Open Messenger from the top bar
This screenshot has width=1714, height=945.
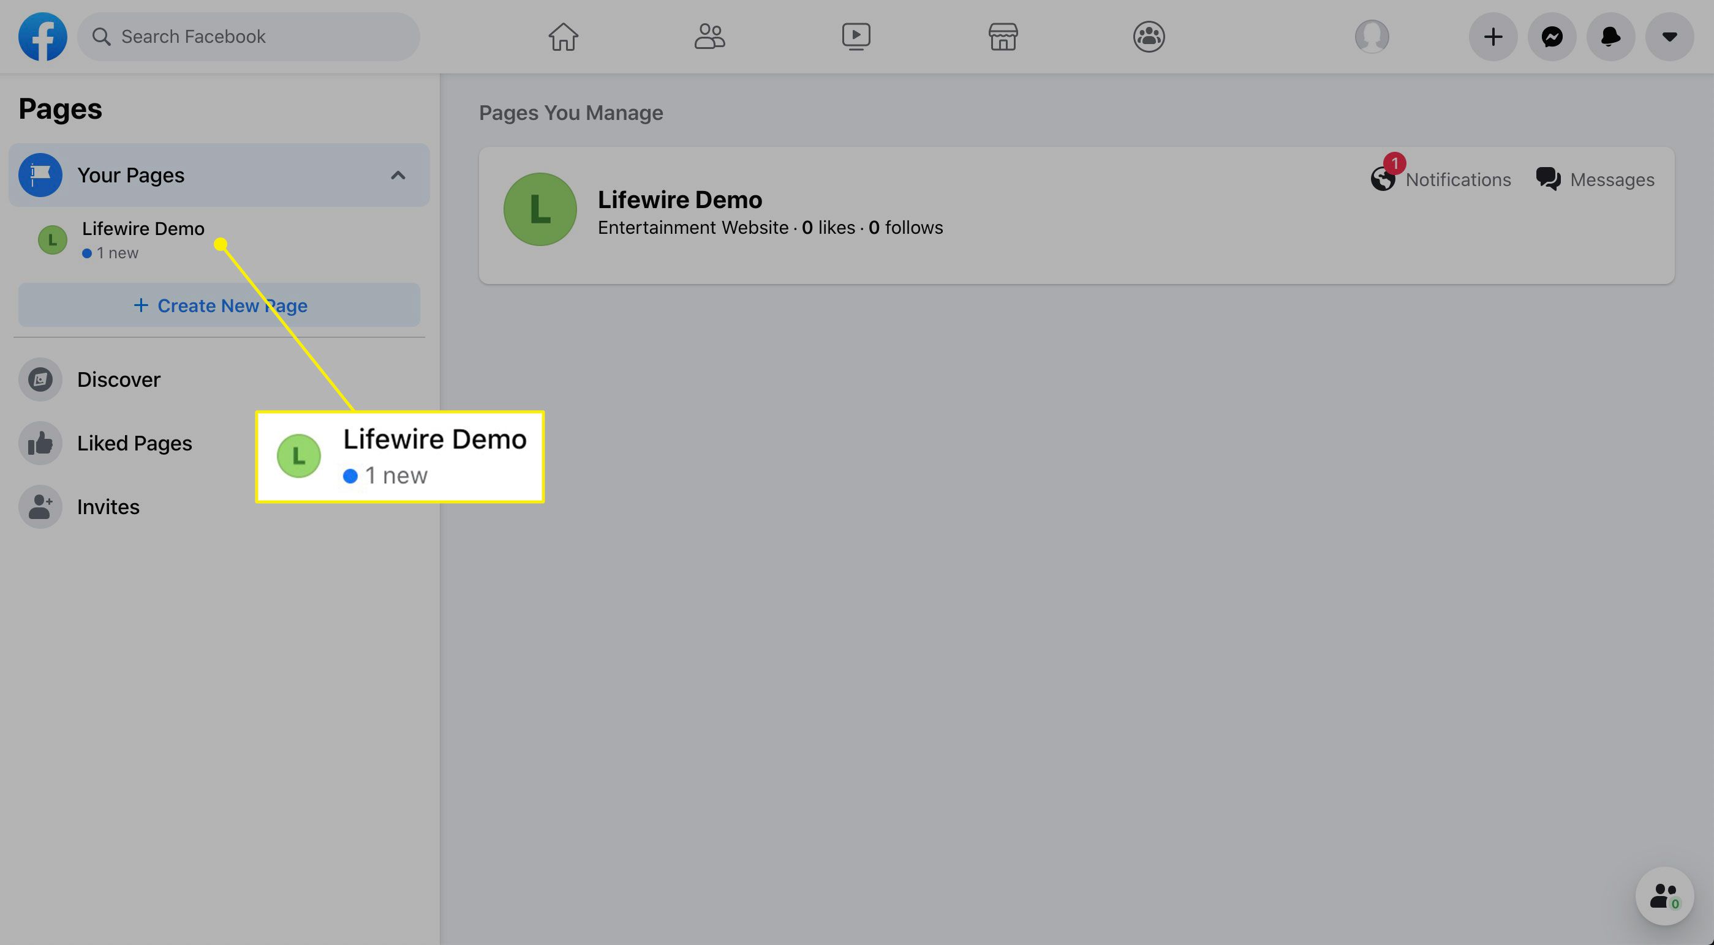point(1552,37)
